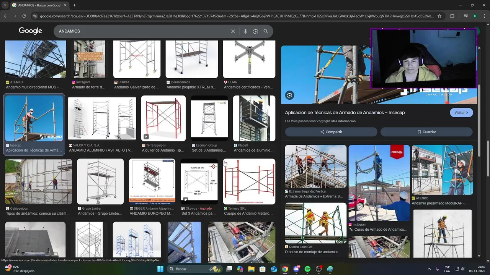Open Instagram Curso de Armado de Andamios image

pyautogui.click(x=379, y=183)
